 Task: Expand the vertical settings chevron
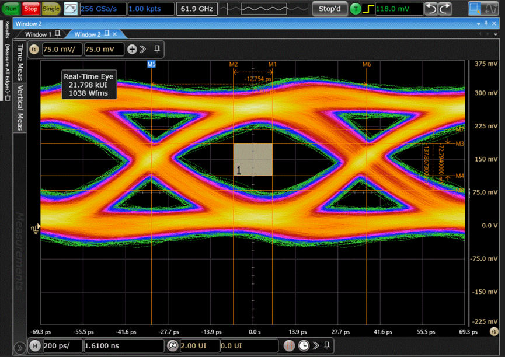coord(143,49)
